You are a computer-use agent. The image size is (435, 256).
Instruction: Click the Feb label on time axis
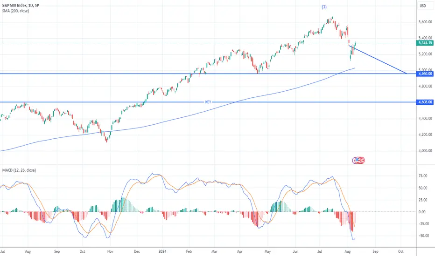189,251
